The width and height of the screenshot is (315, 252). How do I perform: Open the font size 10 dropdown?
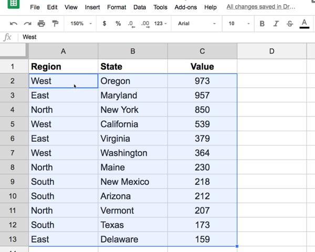(x=239, y=24)
